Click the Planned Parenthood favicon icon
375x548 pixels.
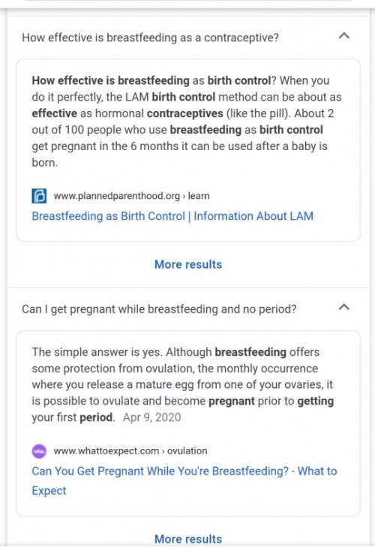tap(39, 196)
